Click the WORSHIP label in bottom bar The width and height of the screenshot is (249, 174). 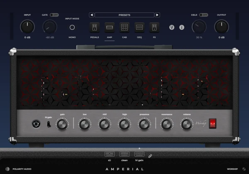[232, 169]
